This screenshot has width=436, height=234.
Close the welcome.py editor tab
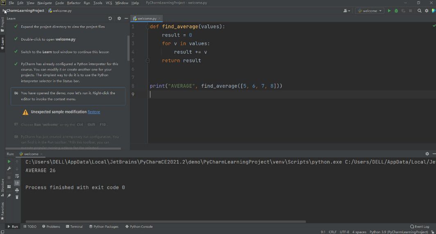(x=160, y=18)
